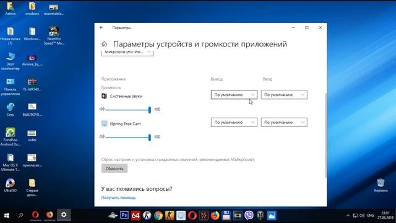Open the Сеть desktop icon

point(10,109)
